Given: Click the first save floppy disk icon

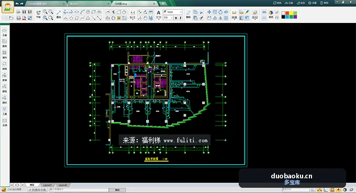Looking at the screenshot, I should pos(24,12).
